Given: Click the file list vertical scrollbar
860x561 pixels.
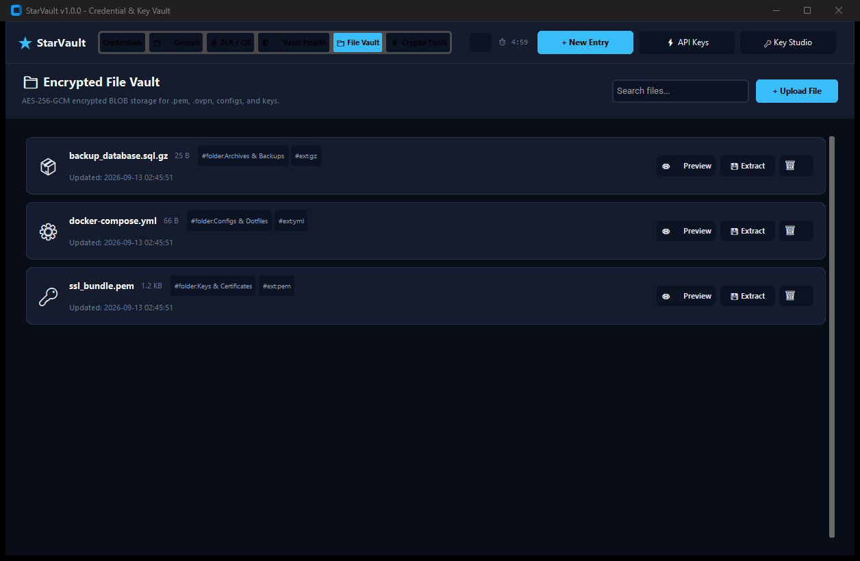Looking at the screenshot, I should click(832, 336).
